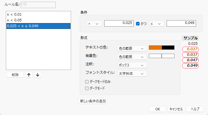Viewport: 208px width, 115px height.
Task: Click the 0.025 lower bound field
Action: [119, 23]
